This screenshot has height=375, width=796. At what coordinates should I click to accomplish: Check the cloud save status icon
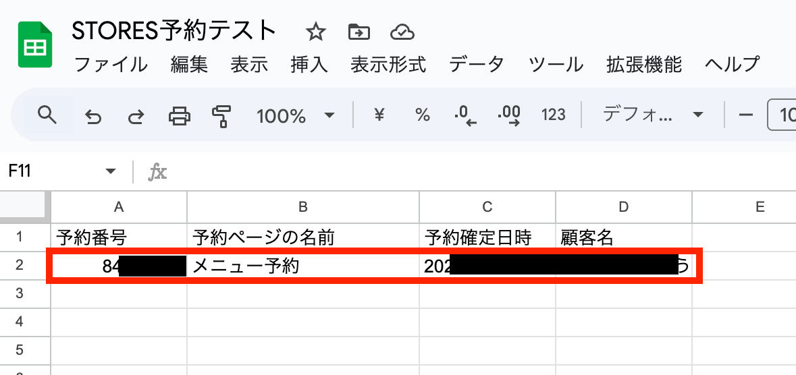click(402, 32)
